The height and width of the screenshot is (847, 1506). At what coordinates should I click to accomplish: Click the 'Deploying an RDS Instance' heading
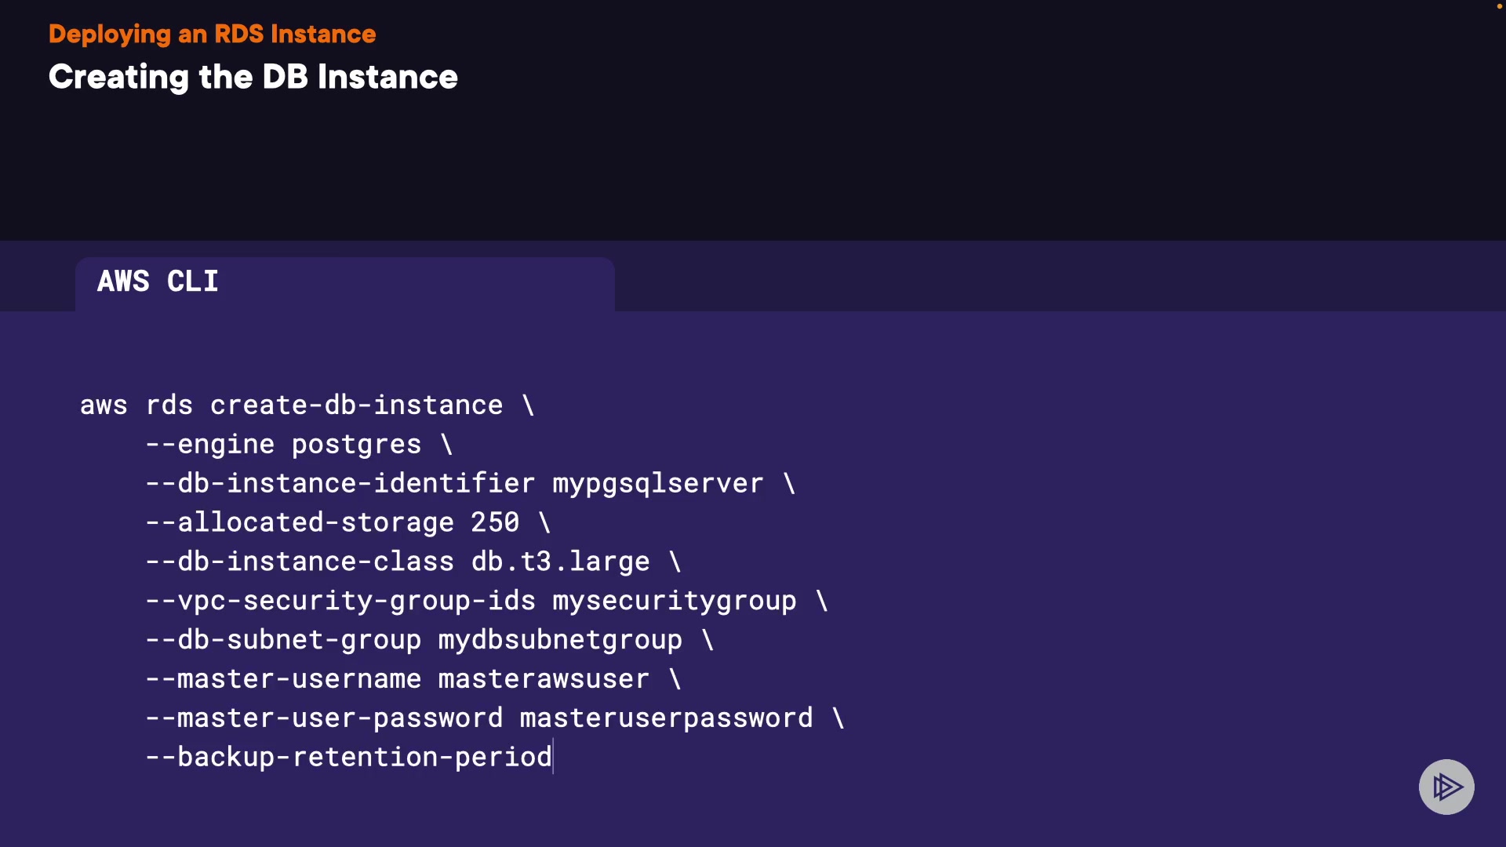click(x=212, y=34)
